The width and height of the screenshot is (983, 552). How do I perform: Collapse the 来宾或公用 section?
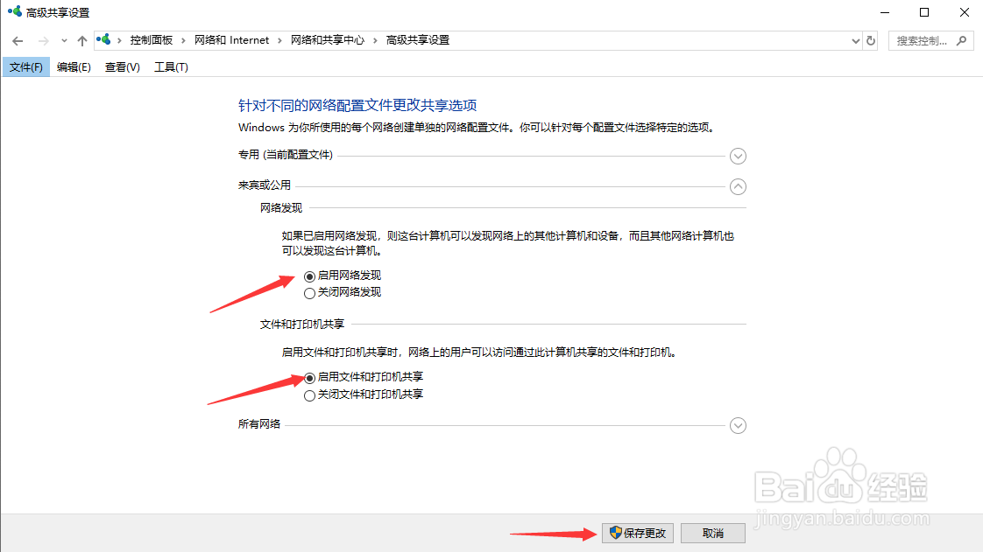tap(738, 186)
